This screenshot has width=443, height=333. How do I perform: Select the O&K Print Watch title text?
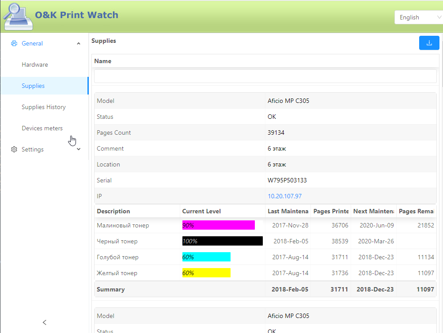(76, 15)
